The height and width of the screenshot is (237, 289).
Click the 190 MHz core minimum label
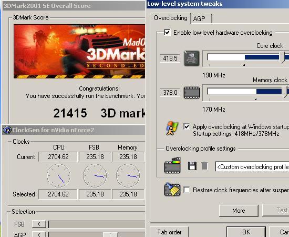214,75
